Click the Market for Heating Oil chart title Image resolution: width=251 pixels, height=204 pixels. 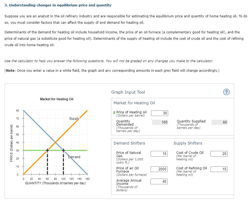coord(56,99)
